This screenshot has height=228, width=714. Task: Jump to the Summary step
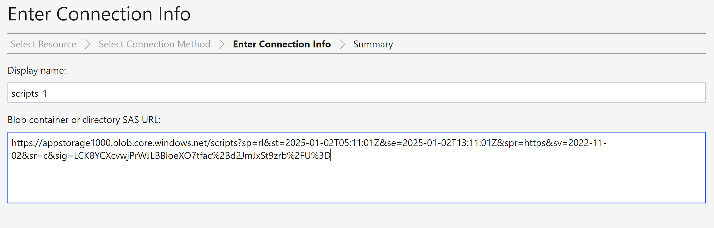[x=373, y=44]
